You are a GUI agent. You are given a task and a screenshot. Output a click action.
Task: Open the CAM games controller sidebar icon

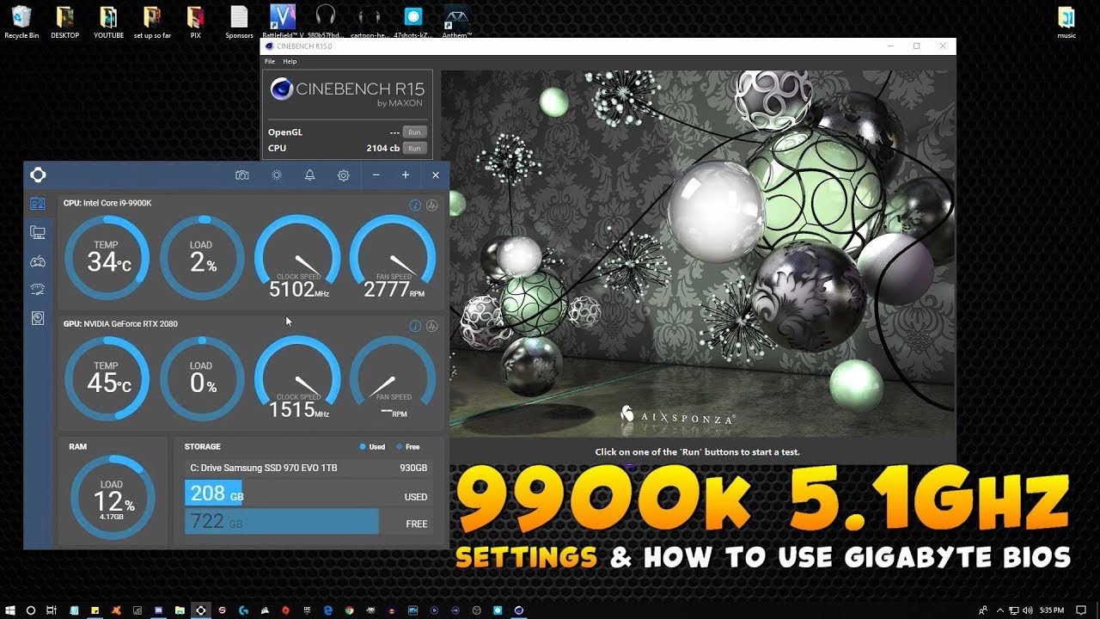37,261
